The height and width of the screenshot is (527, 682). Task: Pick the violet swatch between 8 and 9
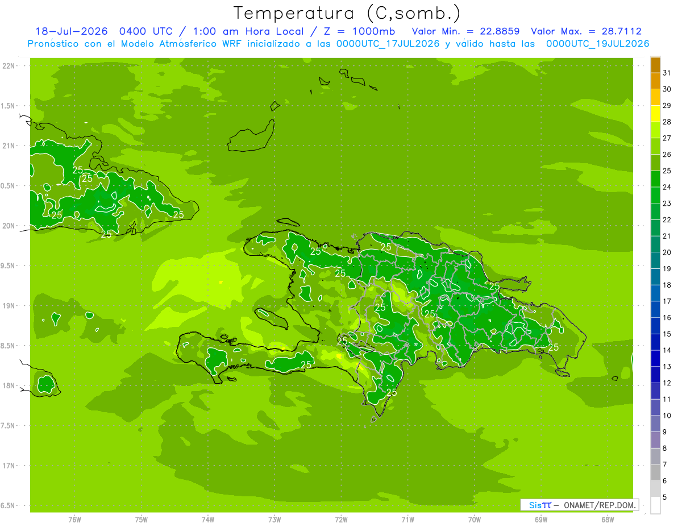point(656,440)
